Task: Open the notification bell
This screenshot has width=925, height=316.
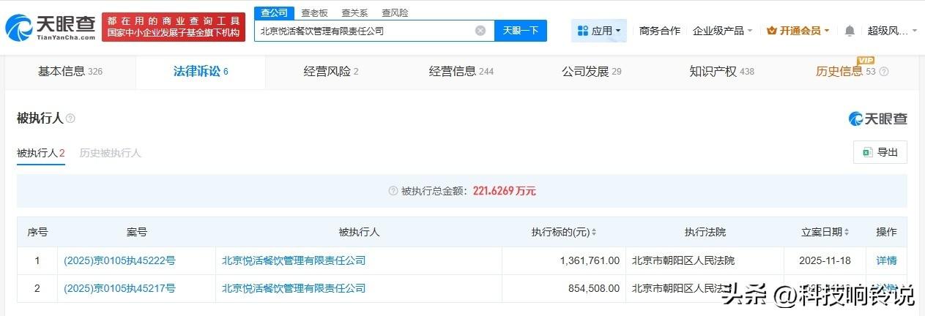Action: point(850,31)
